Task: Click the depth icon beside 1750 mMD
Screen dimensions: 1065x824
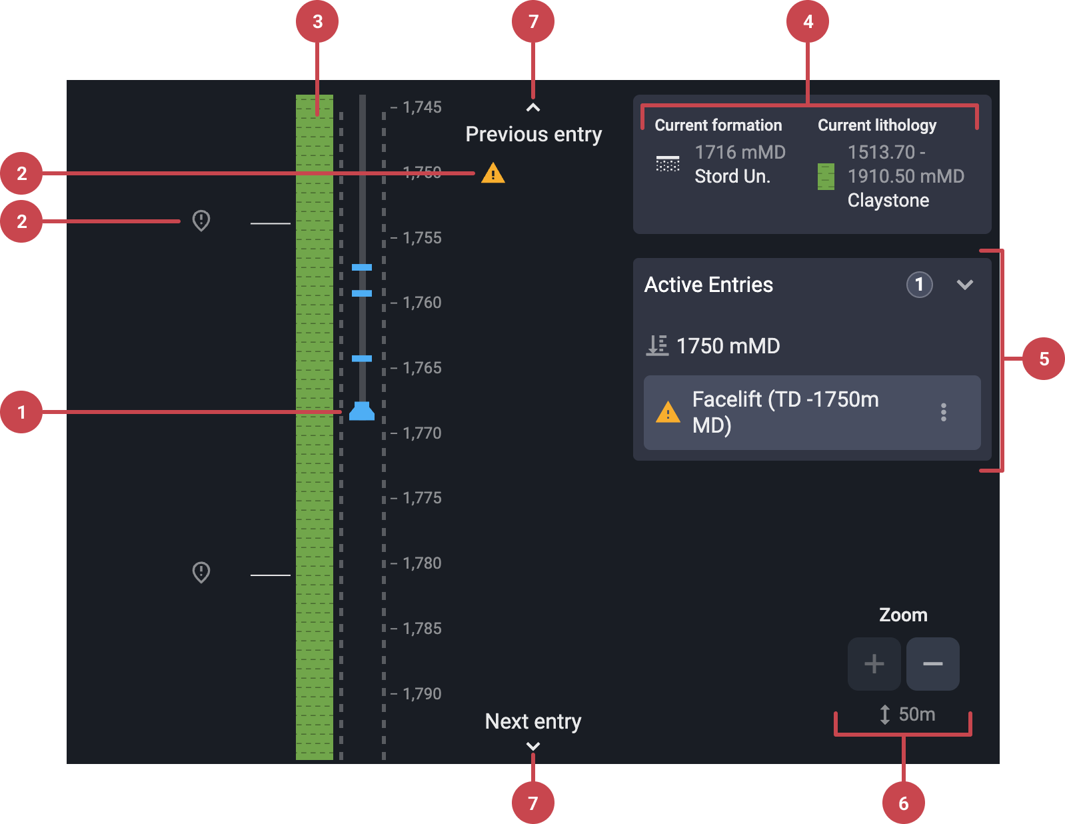Action: (x=657, y=345)
